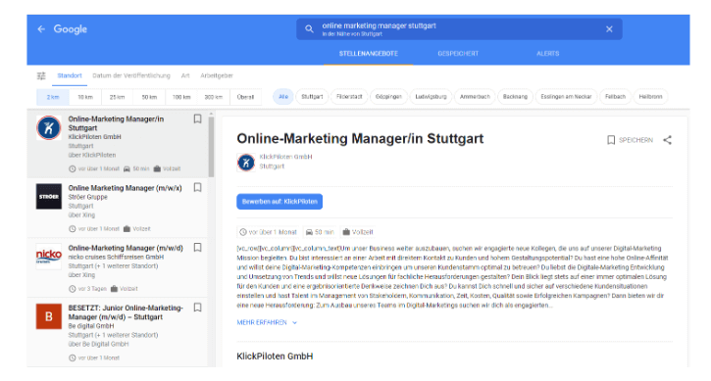The height and width of the screenshot is (381, 711).
Task: Click the back arrow next to Google
Action: 41,29
